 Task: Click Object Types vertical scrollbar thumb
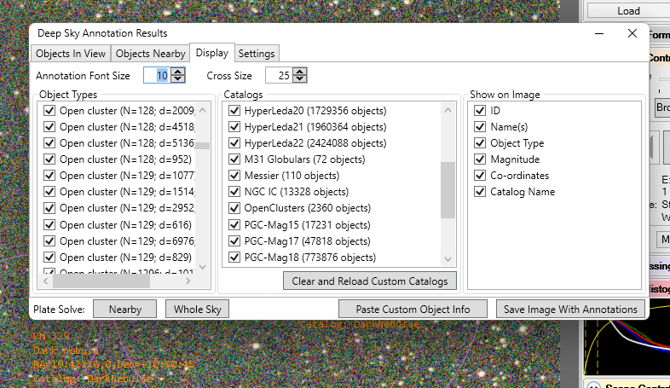pos(203,145)
